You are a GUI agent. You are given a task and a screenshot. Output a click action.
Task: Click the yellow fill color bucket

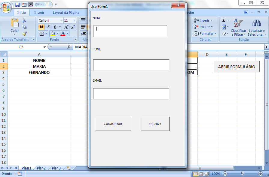click(x=53, y=34)
